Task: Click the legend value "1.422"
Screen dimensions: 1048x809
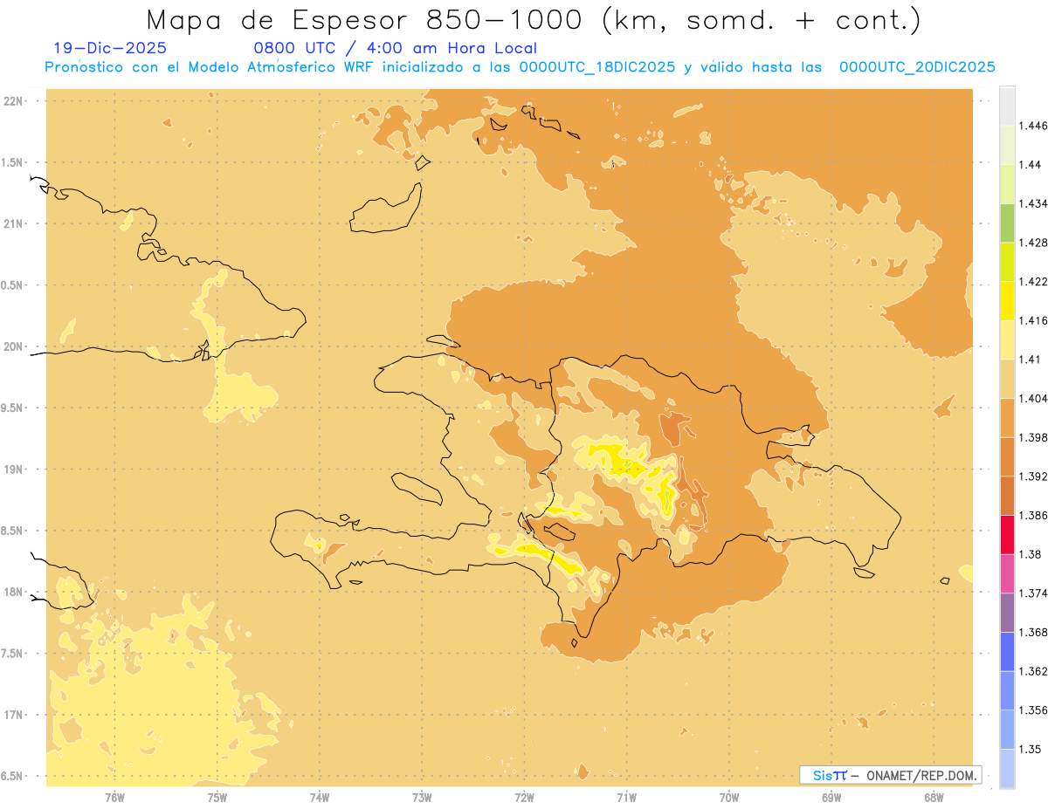Action: point(1033,281)
